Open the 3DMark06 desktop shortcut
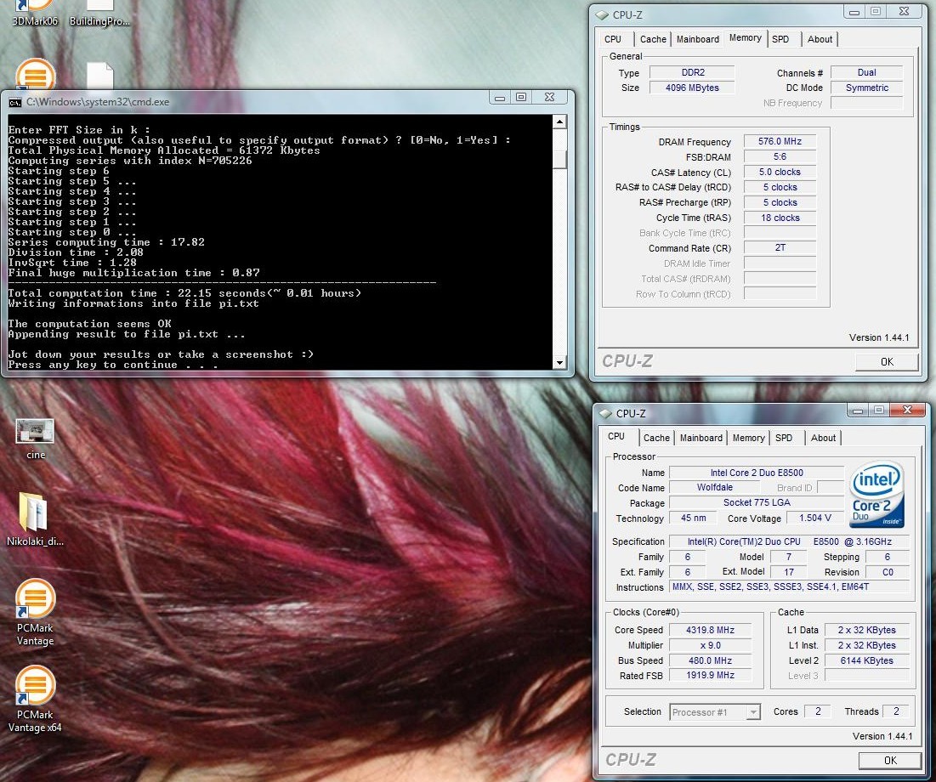936x782 pixels. pos(35,13)
